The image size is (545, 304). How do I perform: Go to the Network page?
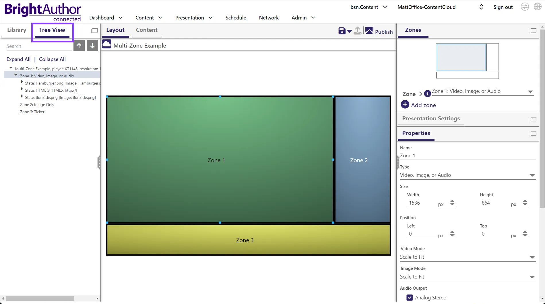coord(269,18)
